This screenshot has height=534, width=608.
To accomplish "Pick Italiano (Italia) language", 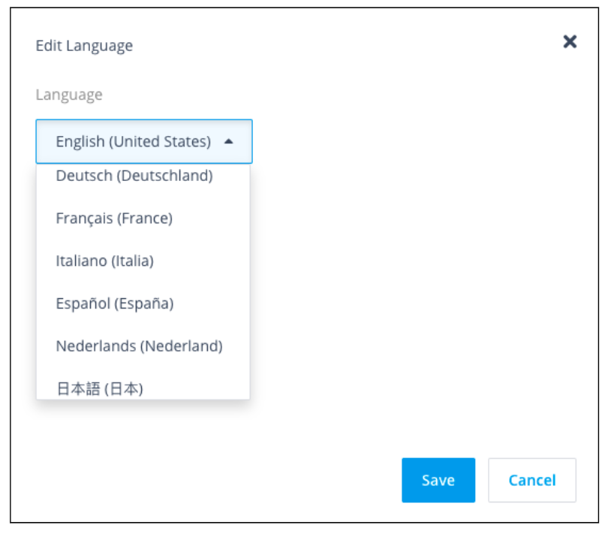I will coord(104,261).
